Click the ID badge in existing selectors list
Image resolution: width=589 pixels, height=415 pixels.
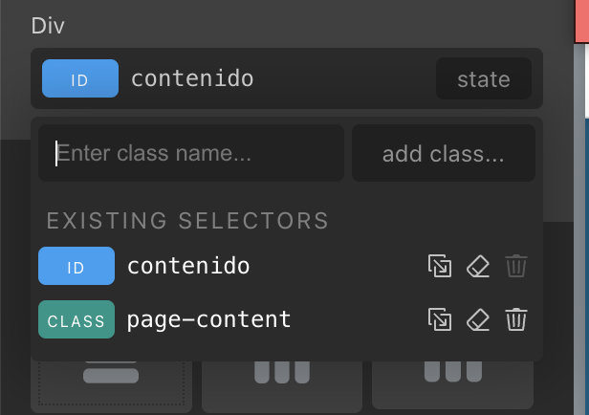tap(76, 266)
